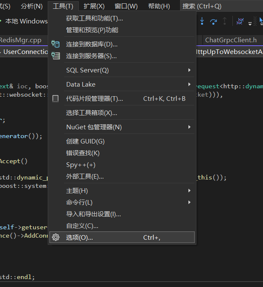Select 错误查找(K)
Viewport: 263px width, 287px height.
tap(122, 153)
